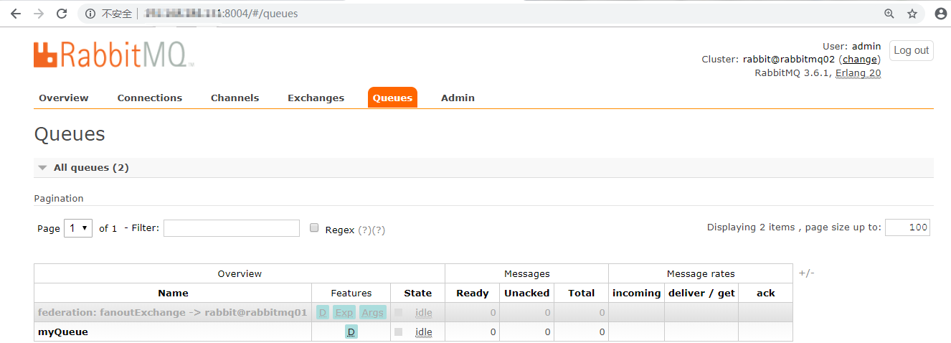951x343 pixels.
Task: Open the Channels tab
Action: pyautogui.click(x=235, y=98)
